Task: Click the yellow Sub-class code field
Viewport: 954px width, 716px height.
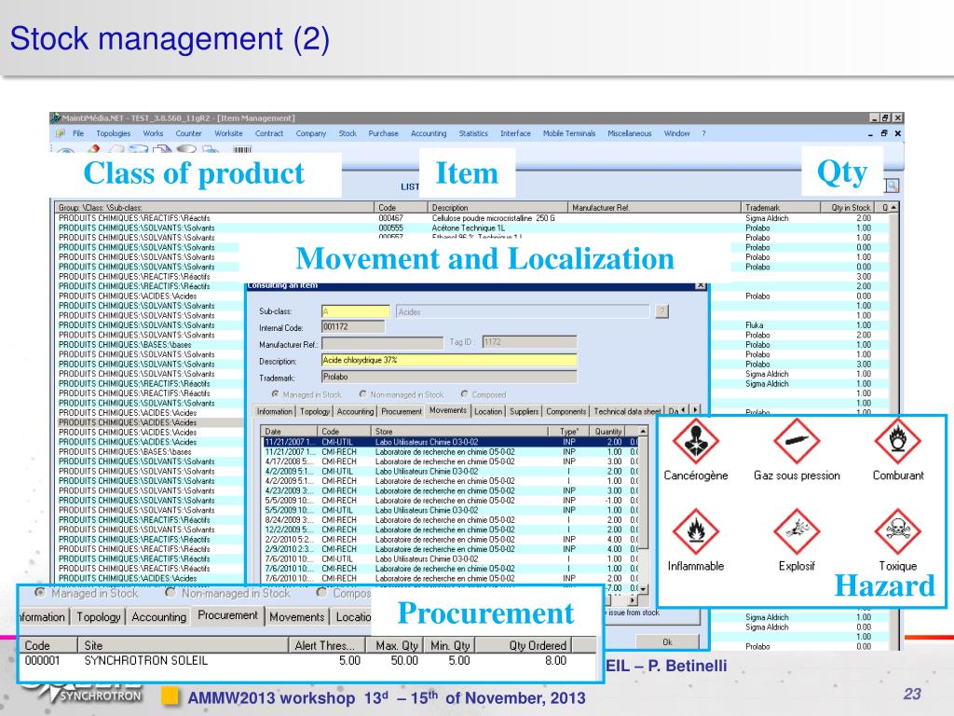Action: point(355,311)
